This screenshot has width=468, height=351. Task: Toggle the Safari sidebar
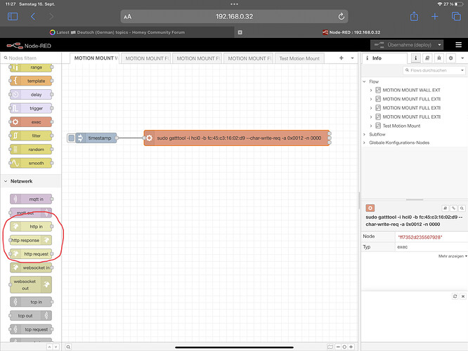[13, 16]
